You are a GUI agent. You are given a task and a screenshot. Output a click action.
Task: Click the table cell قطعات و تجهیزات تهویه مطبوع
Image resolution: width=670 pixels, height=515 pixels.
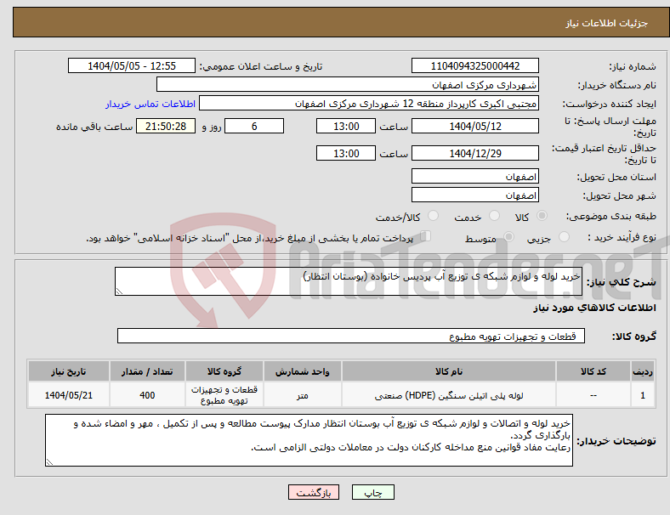coord(224,395)
